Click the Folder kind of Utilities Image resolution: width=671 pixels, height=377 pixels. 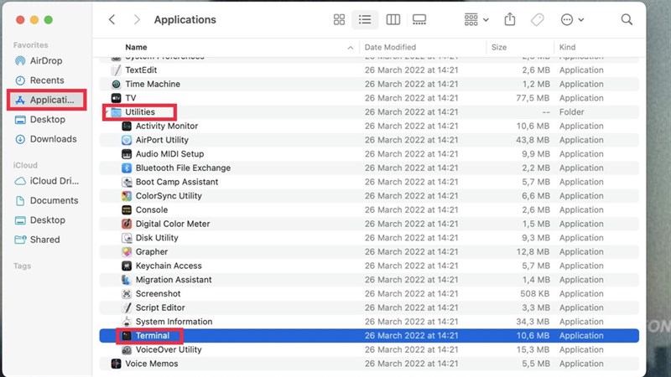(571, 112)
